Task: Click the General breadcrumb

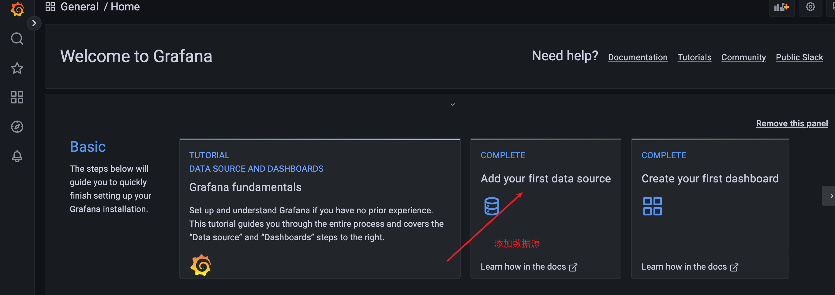Action: [x=79, y=7]
